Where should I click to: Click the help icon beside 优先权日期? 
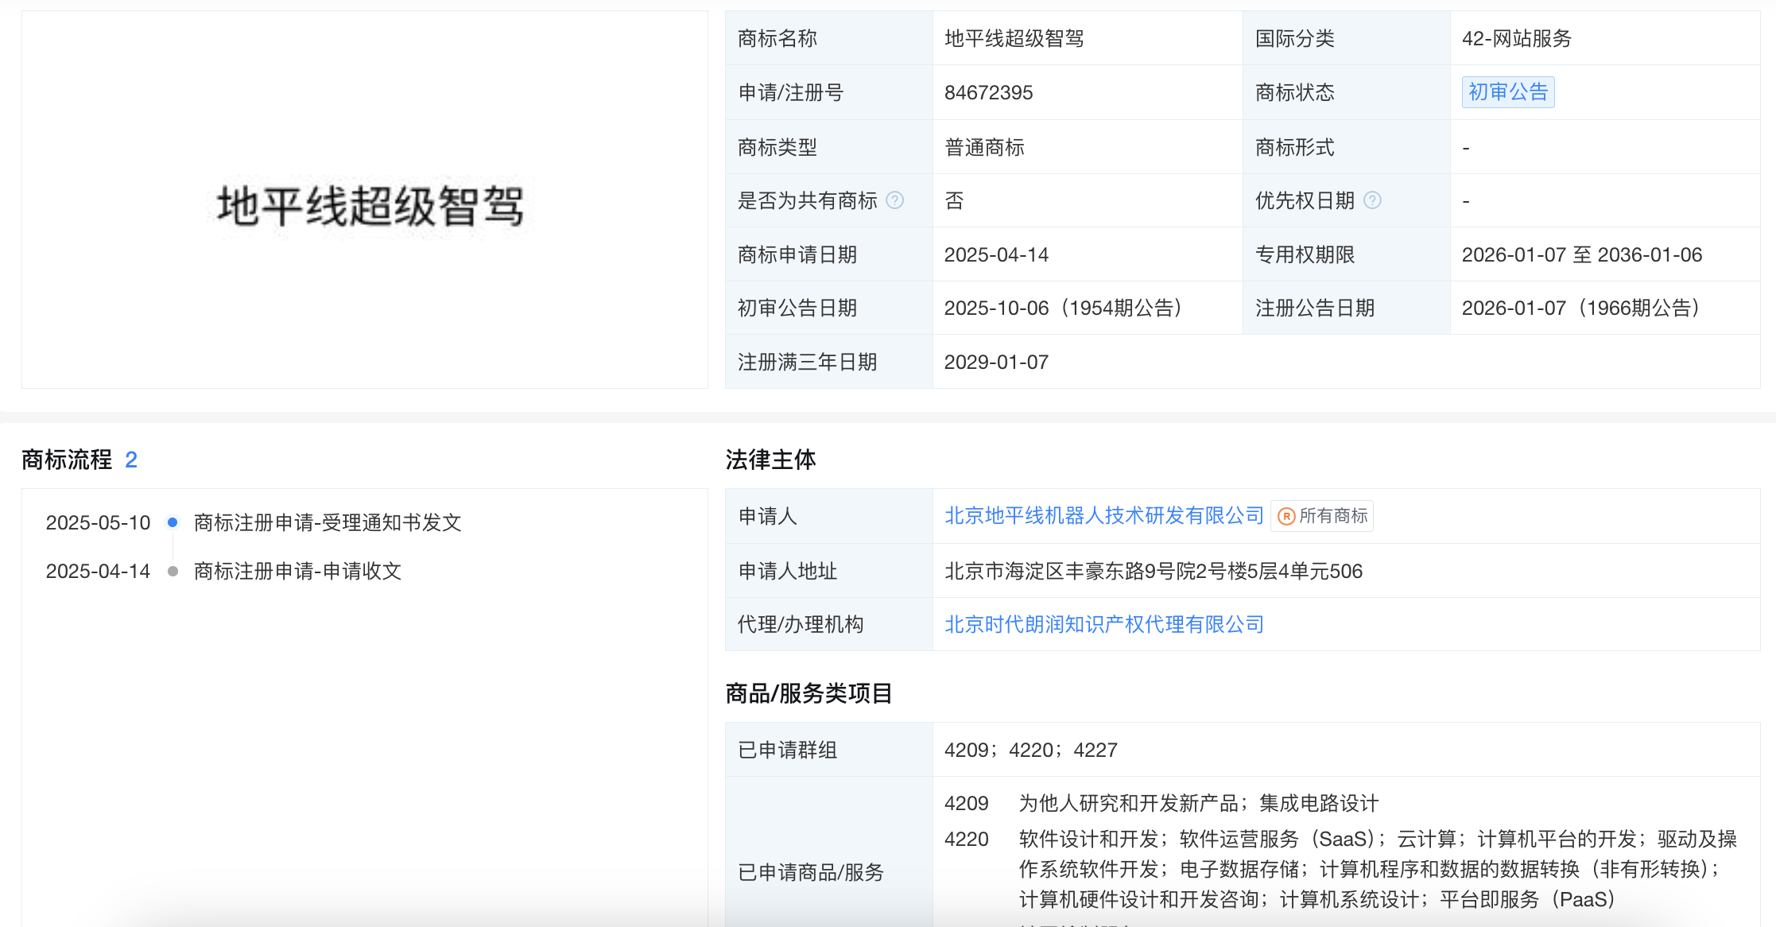[x=1373, y=200]
